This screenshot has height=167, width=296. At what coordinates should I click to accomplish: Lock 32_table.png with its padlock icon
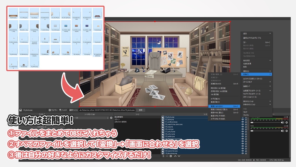click(x=246, y=120)
